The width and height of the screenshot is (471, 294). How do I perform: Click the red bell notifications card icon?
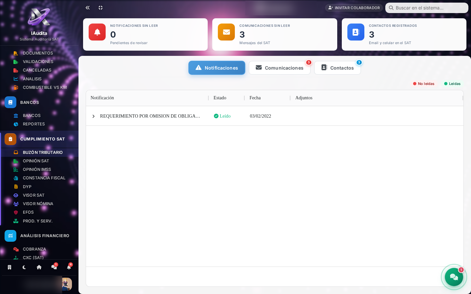tap(97, 32)
